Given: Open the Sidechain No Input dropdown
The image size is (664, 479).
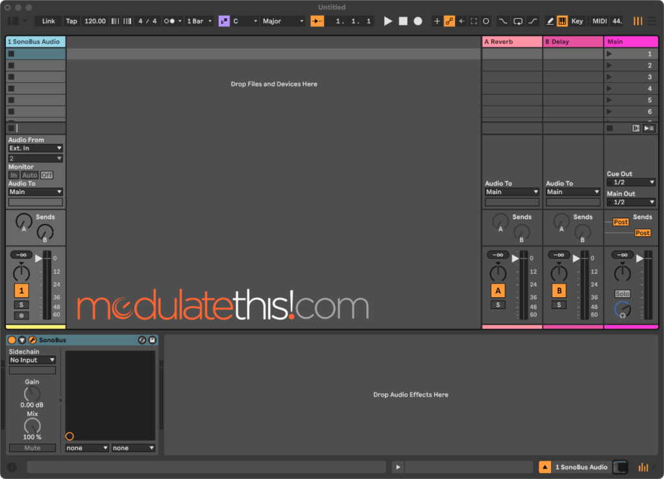Looking at the screenshot, I should tap(32, 360).
